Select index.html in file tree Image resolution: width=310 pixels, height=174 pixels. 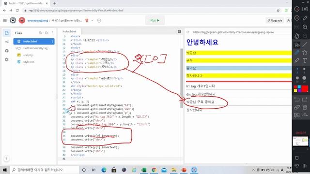[34, 42]
